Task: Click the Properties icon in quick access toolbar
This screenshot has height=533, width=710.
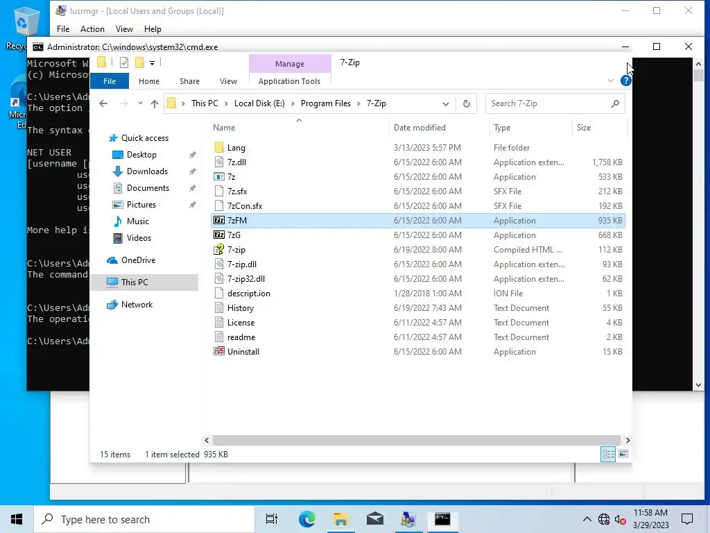Action: click(x=124, y=62)
